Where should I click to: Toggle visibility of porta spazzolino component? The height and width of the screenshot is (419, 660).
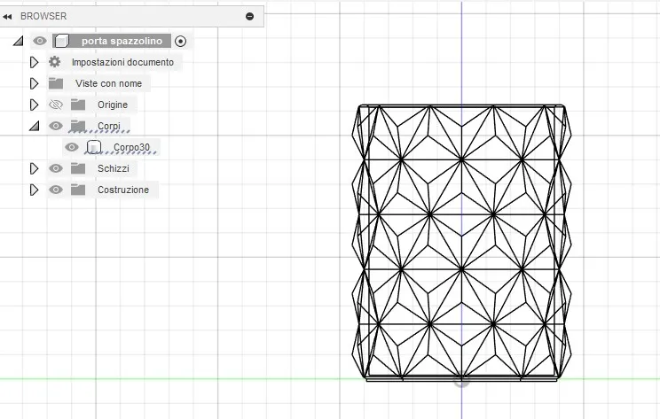pos(40,41)
